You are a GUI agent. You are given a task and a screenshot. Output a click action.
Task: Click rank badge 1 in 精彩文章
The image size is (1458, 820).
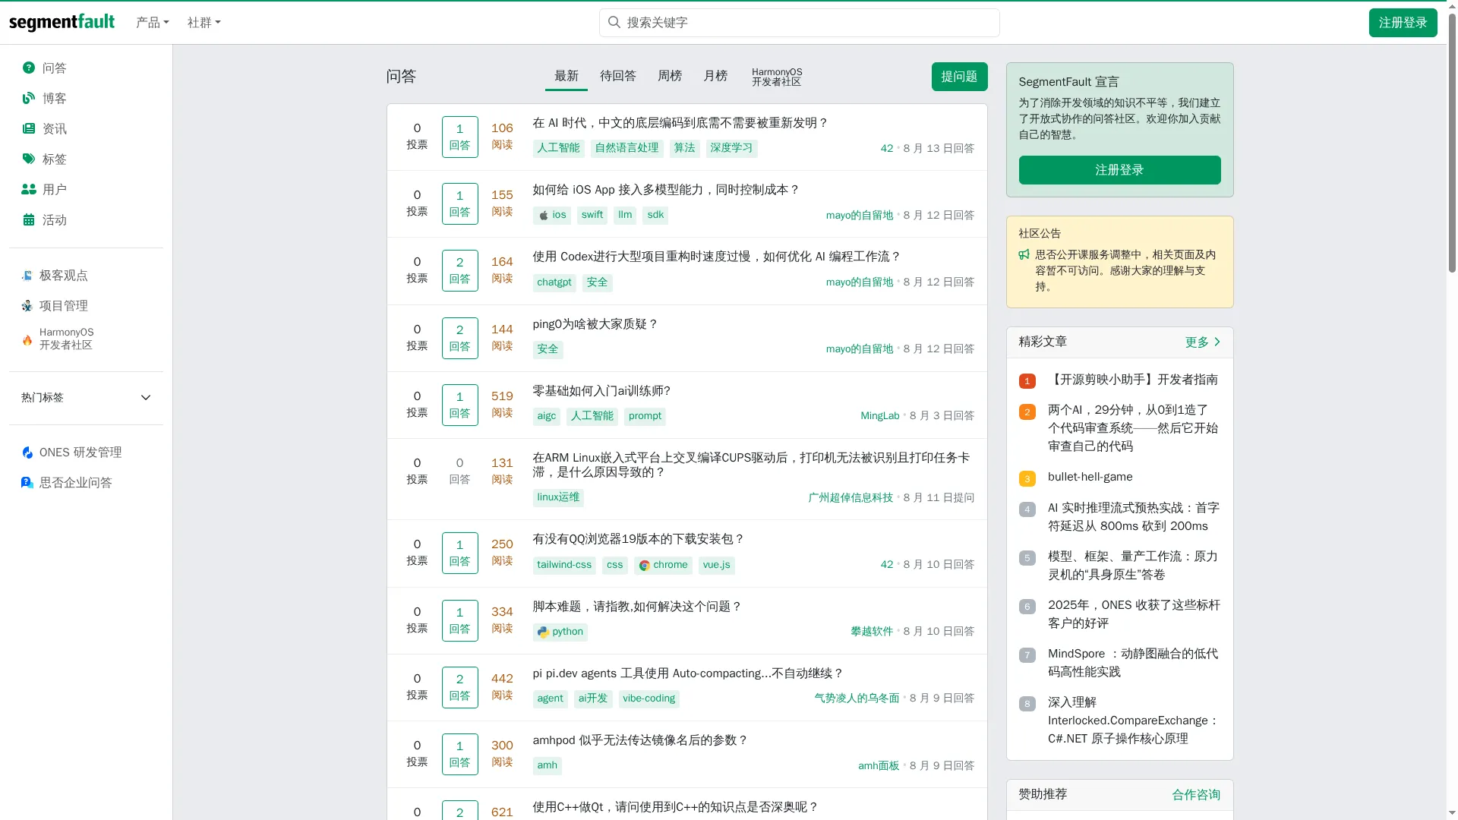click(x=1027, y=381)
